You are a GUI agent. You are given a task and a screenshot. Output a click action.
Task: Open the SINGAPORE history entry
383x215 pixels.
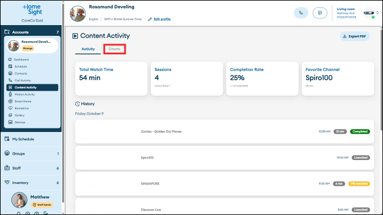(224, 184)
